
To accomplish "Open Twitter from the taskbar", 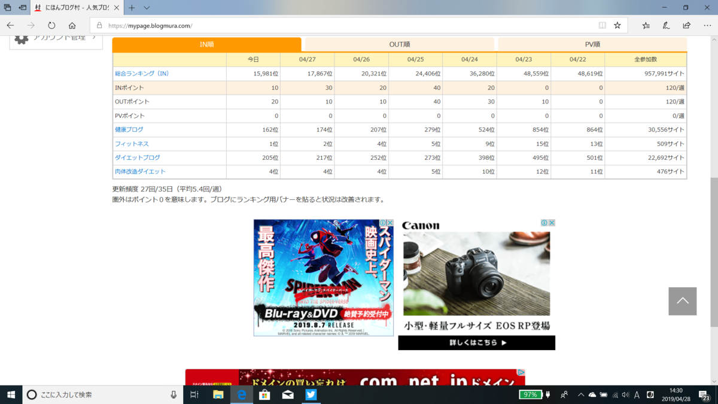I will point(311,394).
